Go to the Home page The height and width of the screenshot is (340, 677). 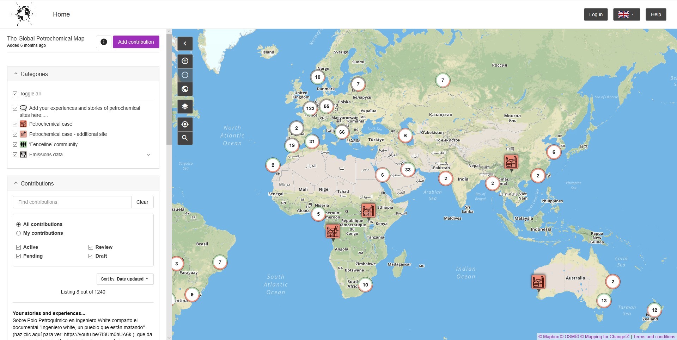[61, 14]
